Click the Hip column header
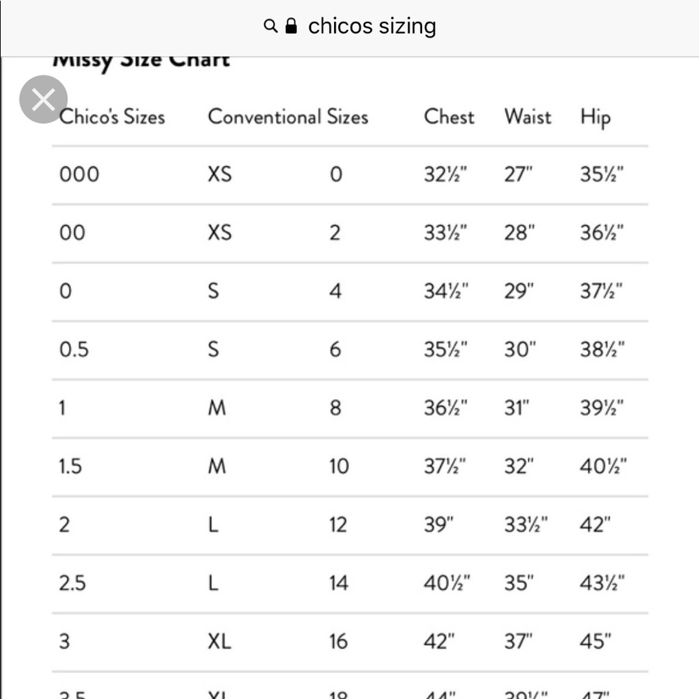Image resolution: width=699 pixels, height=699 pixels. click(x=595, y=117)
